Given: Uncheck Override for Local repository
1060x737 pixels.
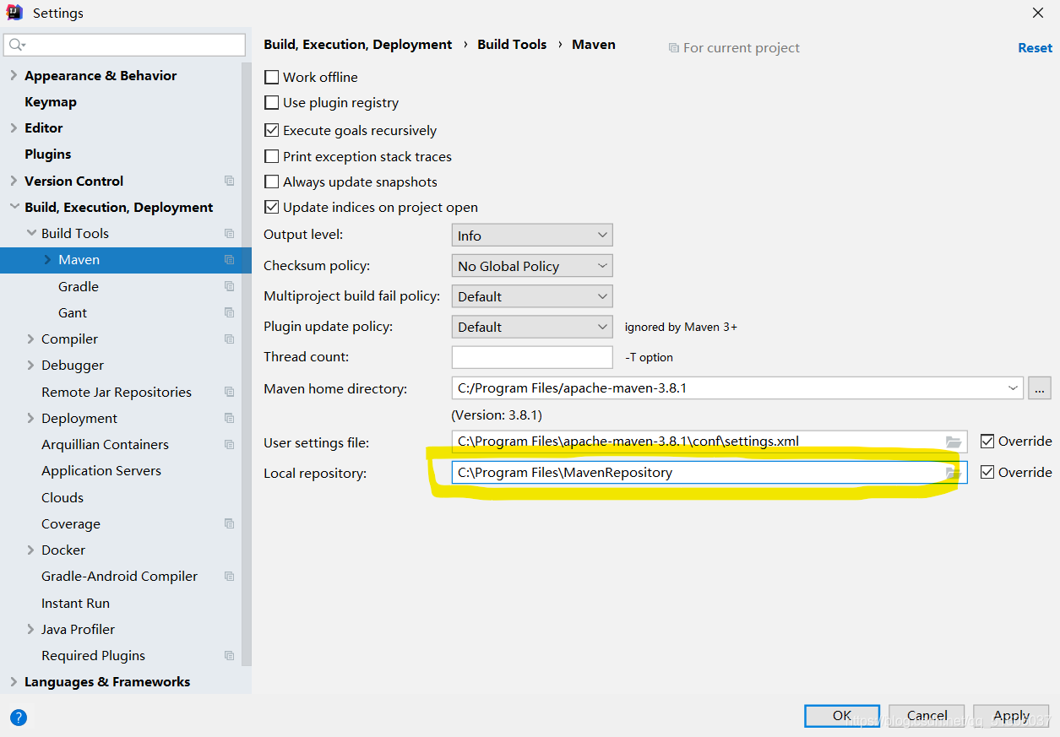Looking at the screenshot, I should tap(989, 472).
